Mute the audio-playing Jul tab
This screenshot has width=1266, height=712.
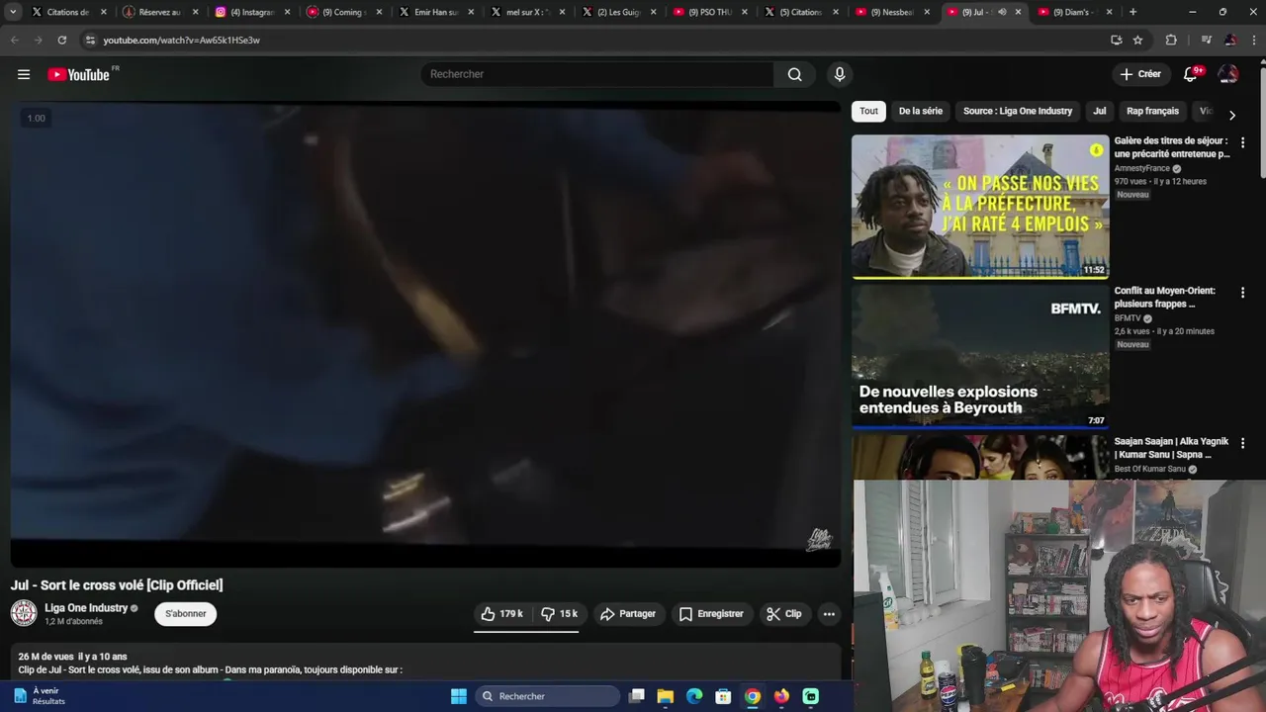pos(1001,12)
